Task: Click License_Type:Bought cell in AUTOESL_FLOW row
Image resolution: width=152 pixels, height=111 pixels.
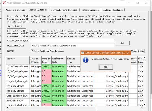Action: click(117, 100)
